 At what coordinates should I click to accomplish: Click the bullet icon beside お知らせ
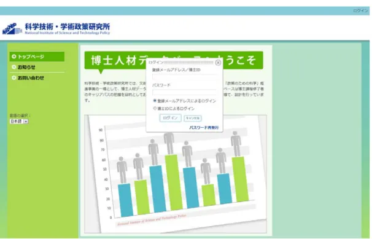coord(14,67)
